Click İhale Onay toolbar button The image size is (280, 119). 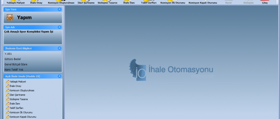pyautogui.click(x=36, y=2)
